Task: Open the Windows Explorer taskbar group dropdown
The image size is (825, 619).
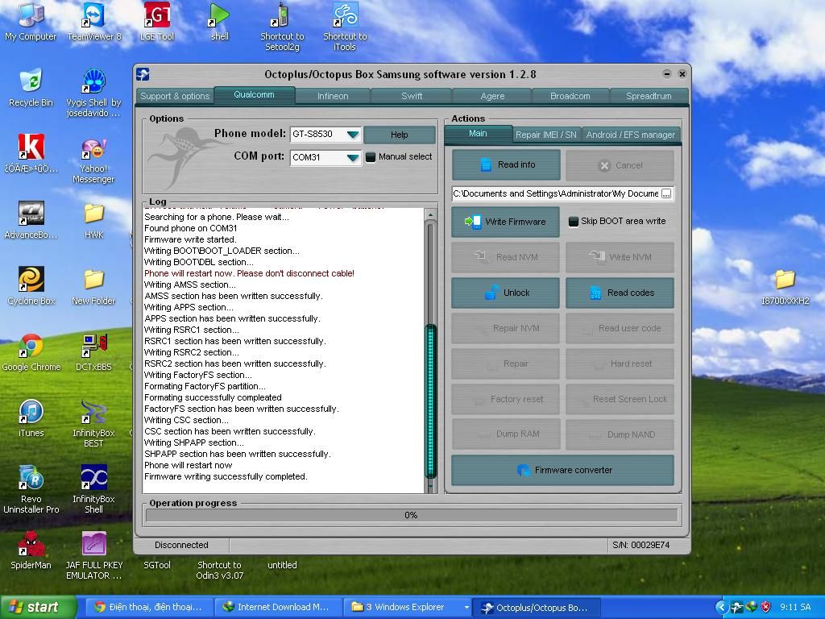Action: (x=466, y=608)
